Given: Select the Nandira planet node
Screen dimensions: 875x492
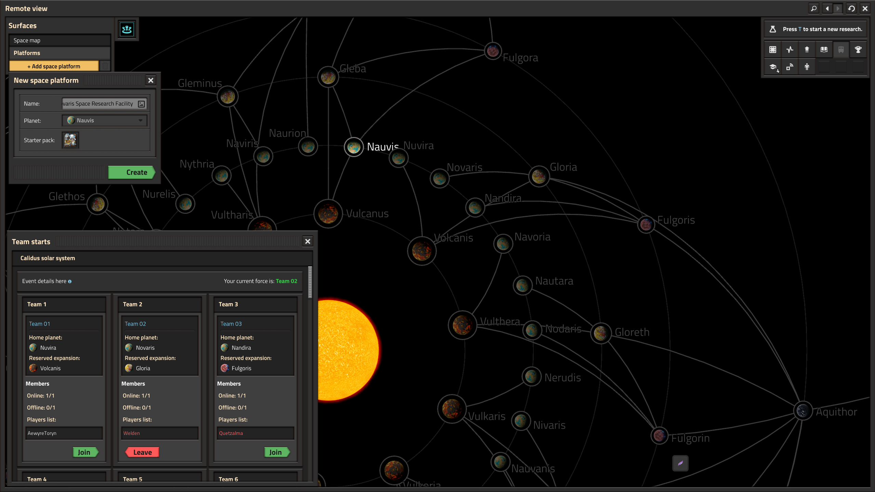Looking at the screenshot, I should point(475,207).
